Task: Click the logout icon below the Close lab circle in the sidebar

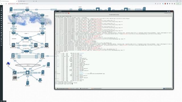Action: [x=1, y=45]
